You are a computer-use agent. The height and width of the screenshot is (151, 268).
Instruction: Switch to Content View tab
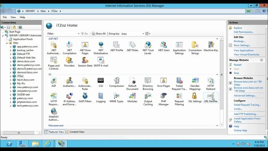tap(75, 132)
